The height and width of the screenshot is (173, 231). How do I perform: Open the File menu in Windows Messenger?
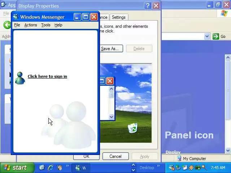click(17, 25)
